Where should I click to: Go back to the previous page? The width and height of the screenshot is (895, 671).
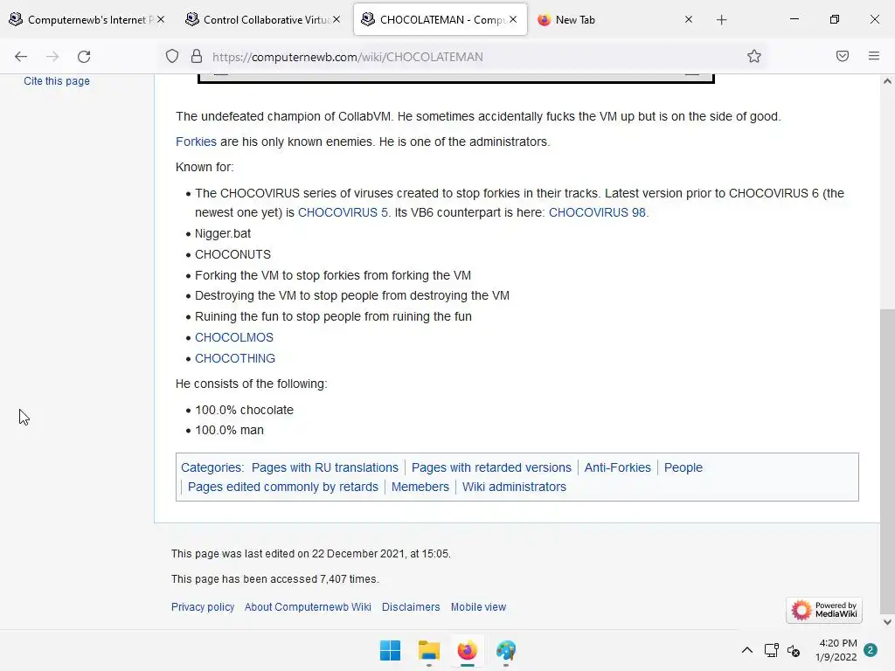(x=21, y=57)
